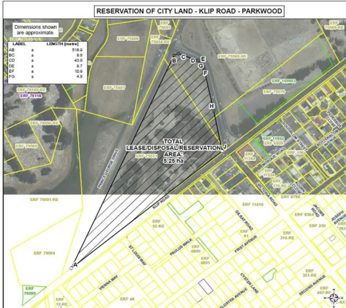The image size is (346, 308).
Task: Click the ST LOUIS WAY street label
Action: coord(137,255)
